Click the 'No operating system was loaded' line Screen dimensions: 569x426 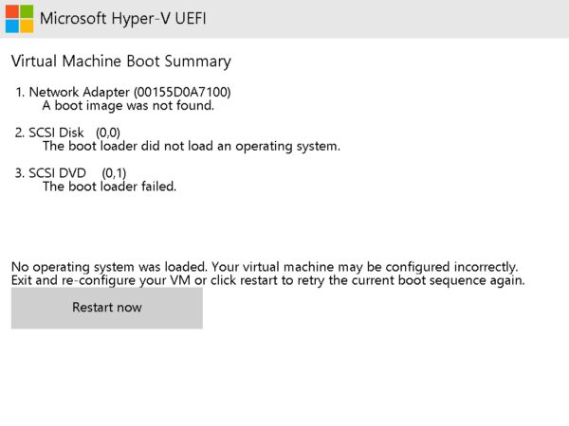(x=265, y=267)
